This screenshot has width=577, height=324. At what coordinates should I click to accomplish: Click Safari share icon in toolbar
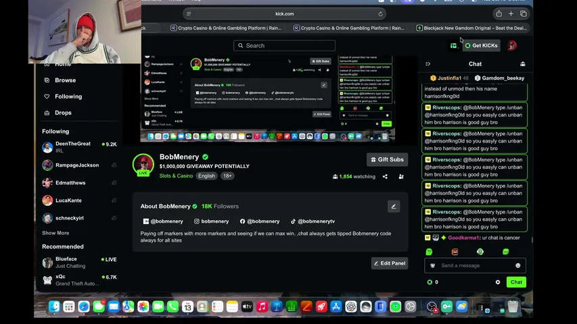pyautogui.click(x=499, y=13)
